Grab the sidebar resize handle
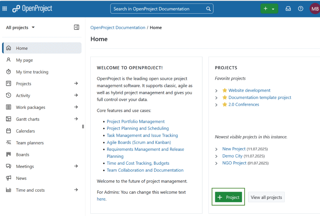 point(83,127)
